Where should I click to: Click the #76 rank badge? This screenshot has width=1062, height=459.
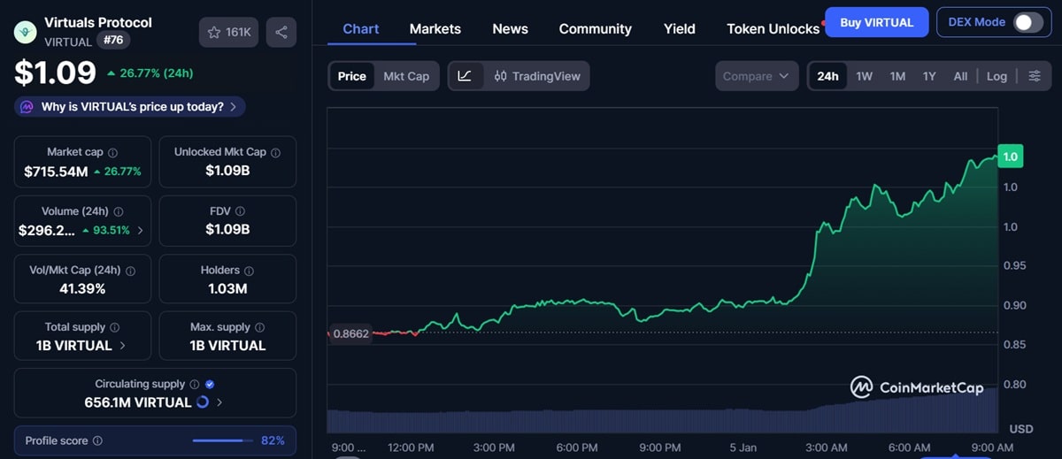point(112,41)
